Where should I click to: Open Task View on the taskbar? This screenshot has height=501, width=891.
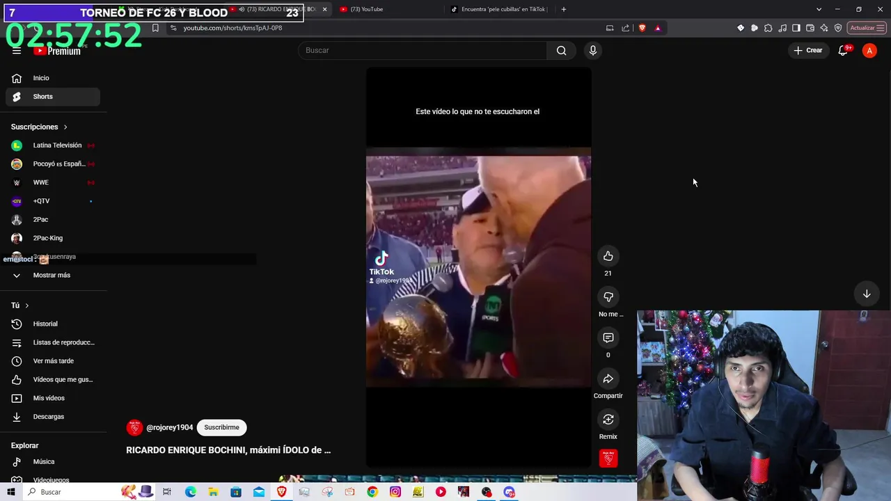pos(167,492)
